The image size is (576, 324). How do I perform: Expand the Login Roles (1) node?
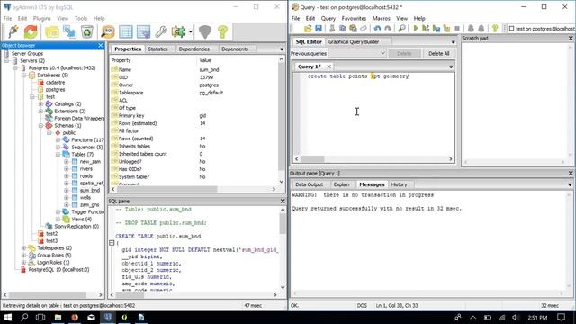(24, 262)
